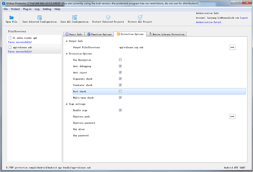Select the app-release.aab file name
Image resolution: width=253 pixels, height=172 pixels.
(22, 47)
